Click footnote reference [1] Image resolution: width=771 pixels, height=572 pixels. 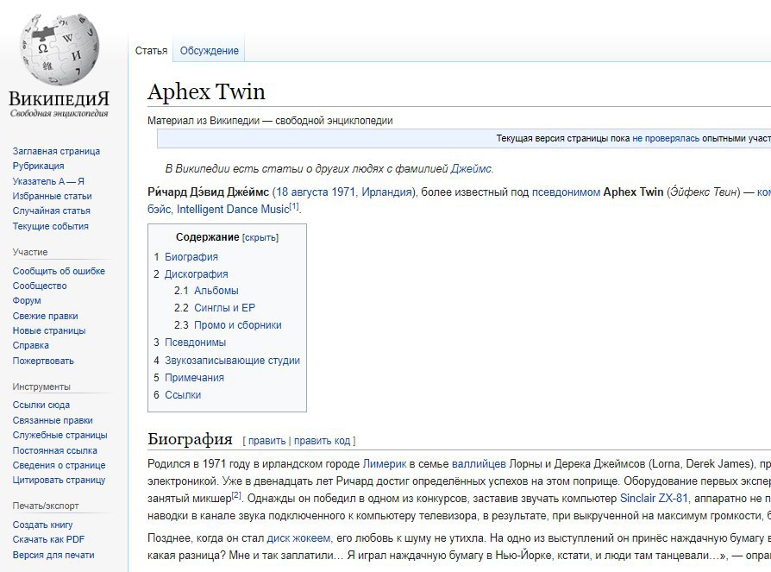[x=294, y=206]
